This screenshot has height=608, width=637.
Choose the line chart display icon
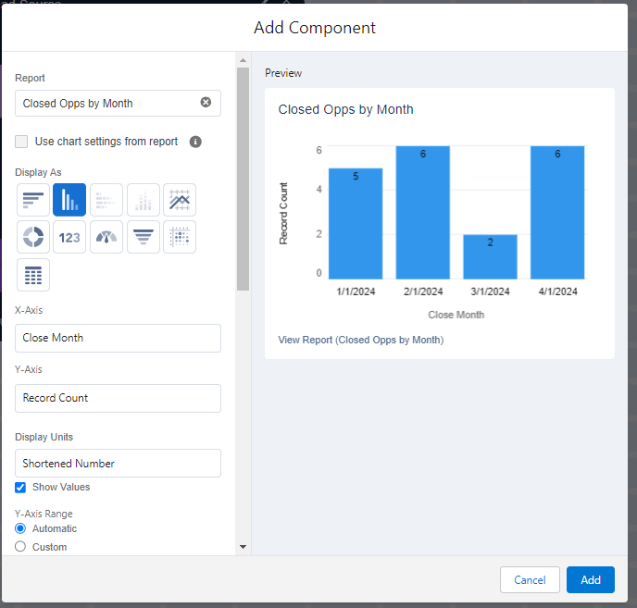tap(180, 200)
